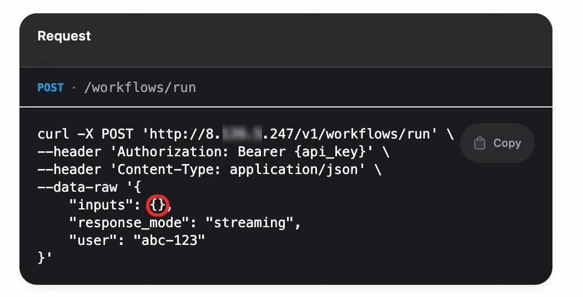Click the Request panel heading
Viewport: 583px width, 297px height.
[x=64, y=36]
